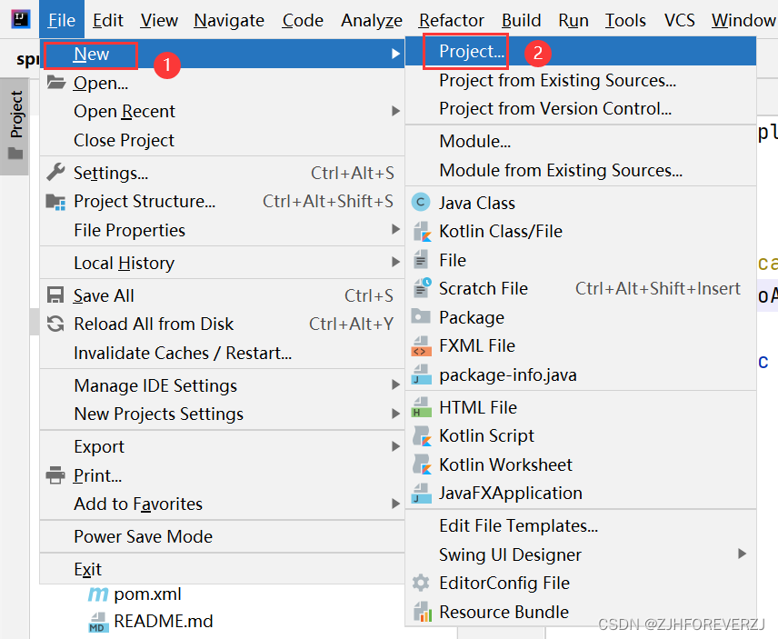Click the HTML File icon

pos(421,407)
